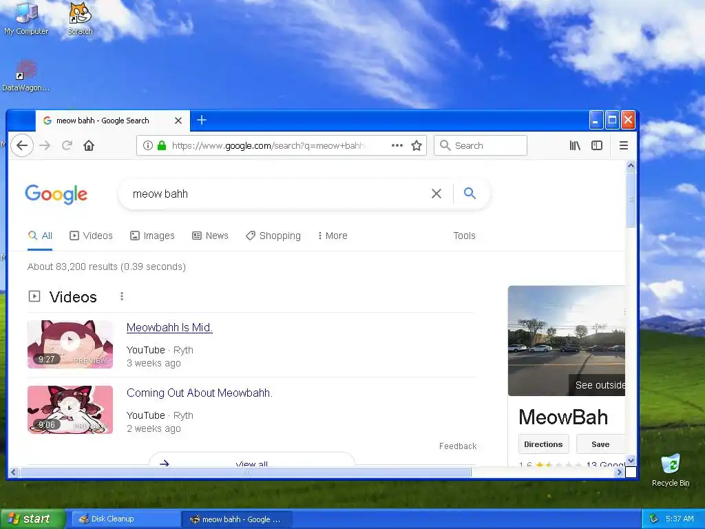705x529 pixels.
Task: Open Coming Out About Meowbahh. link
Action: tap(200, 393)
